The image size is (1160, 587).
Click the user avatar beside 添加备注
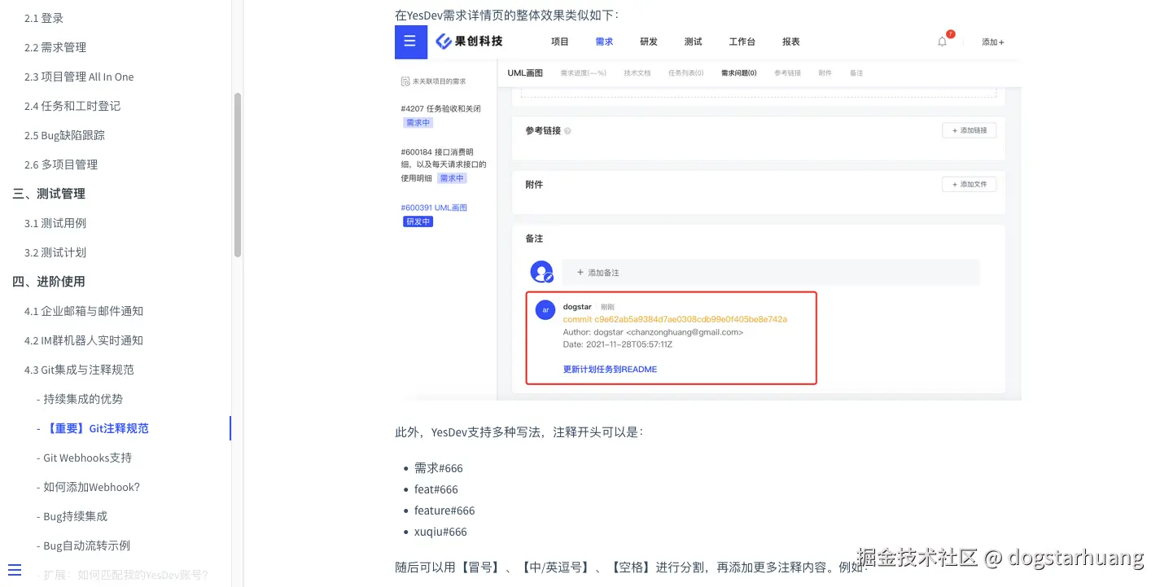pyautogui.click(x=541, y=272)
